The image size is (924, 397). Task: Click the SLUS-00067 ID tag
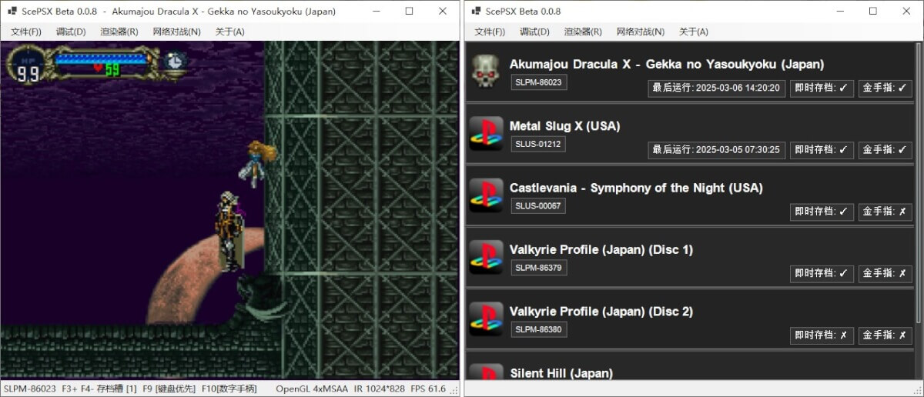(538, 205)
